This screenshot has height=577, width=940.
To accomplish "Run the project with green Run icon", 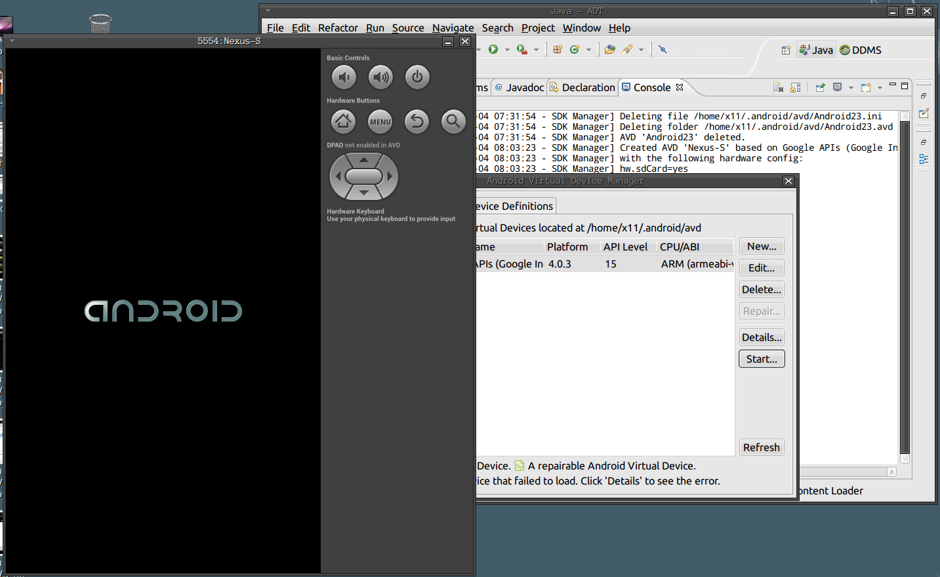I will click(x=493, y=49).
